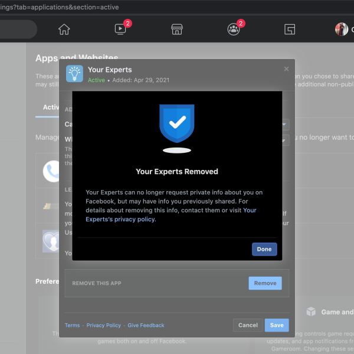Open the Groups icon
This screenshot has height=354, width=354.
(x=234, y=29)
